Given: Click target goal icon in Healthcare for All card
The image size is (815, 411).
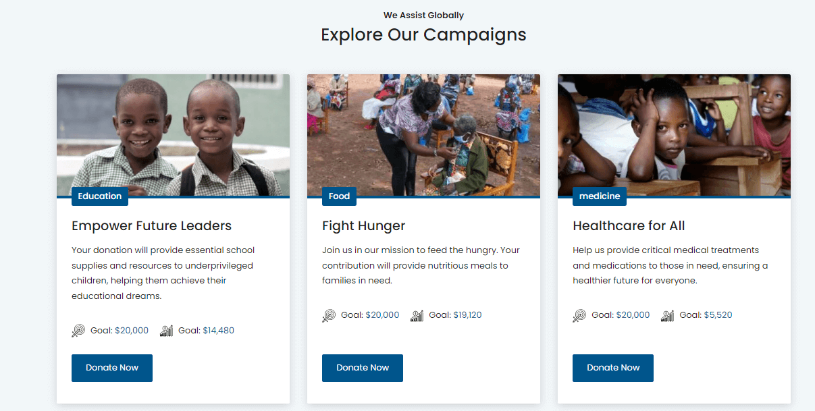Looking at the screenshot, I should [x=579, y=315].
